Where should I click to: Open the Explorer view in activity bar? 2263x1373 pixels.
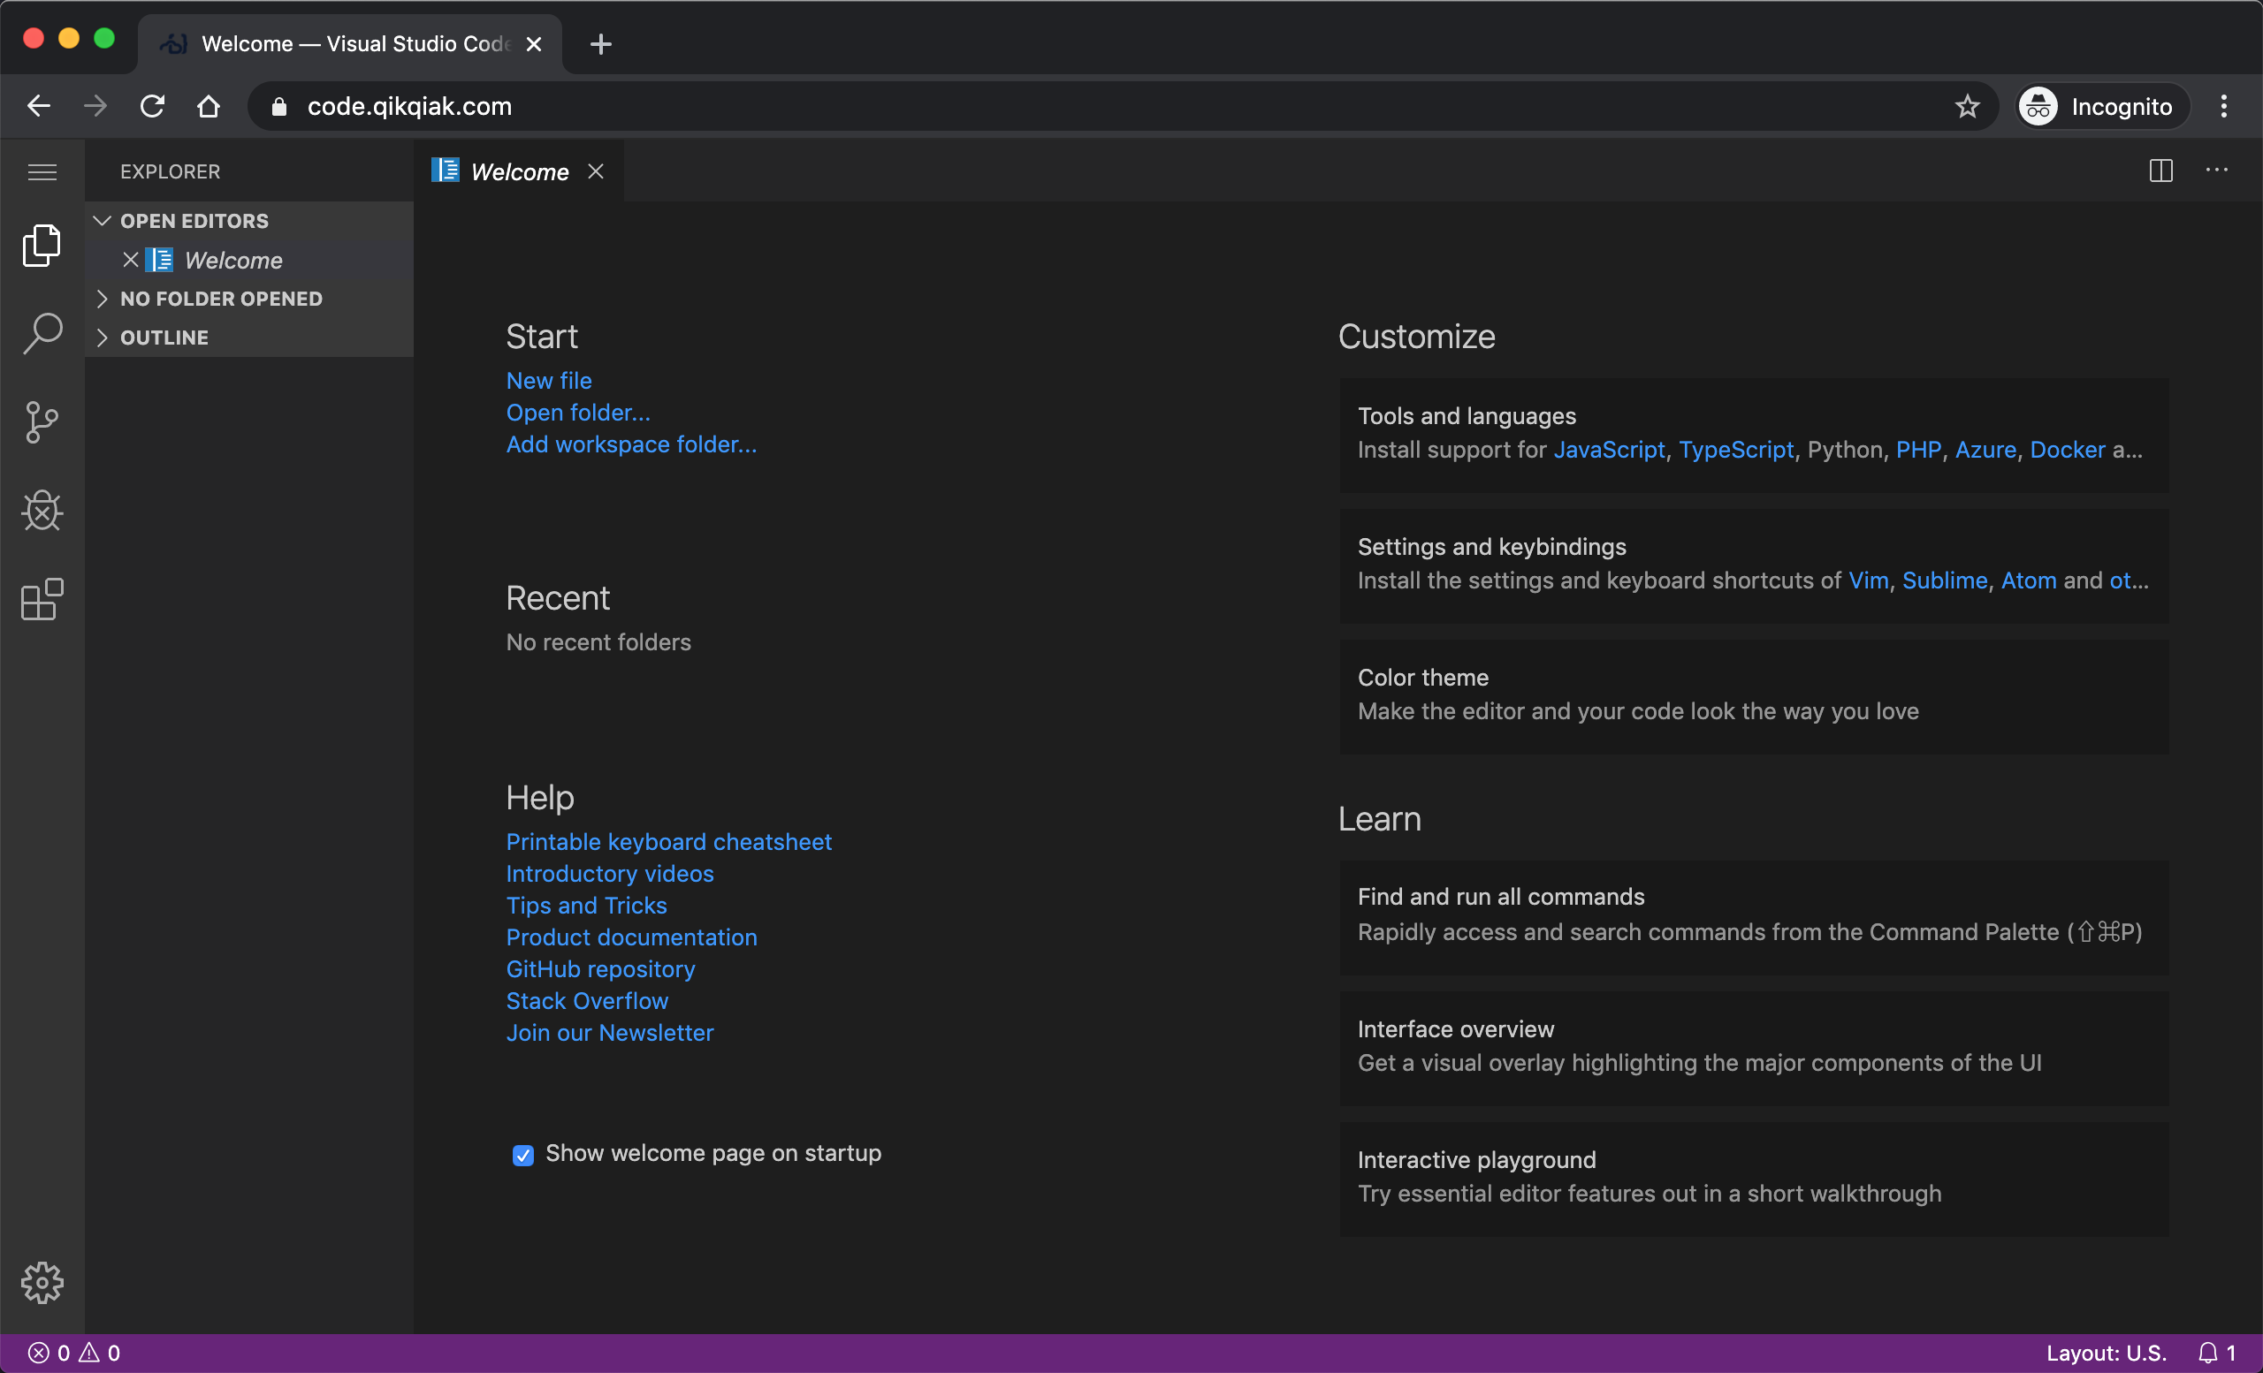pyautogui.click(x=42, y=245)
